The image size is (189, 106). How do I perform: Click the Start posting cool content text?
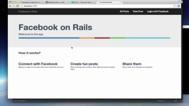pos(93,68)
